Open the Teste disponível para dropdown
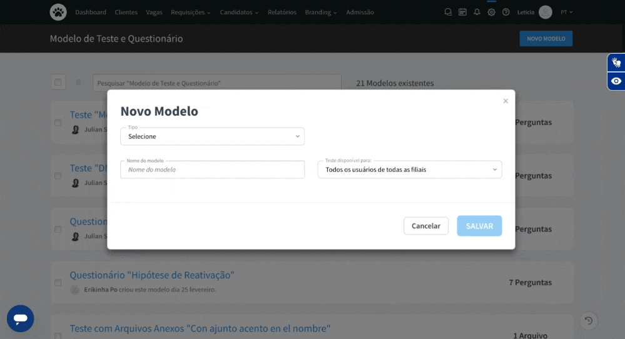Image resolution: width=625 pixels, height=339 pixels. coord(410,169)
